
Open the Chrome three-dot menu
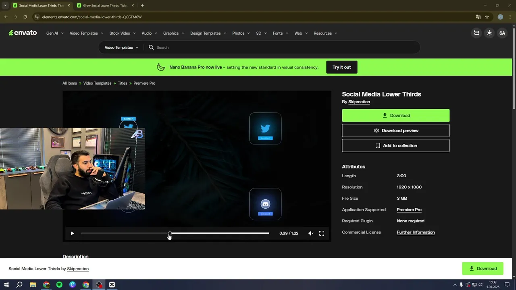[510, 17]
